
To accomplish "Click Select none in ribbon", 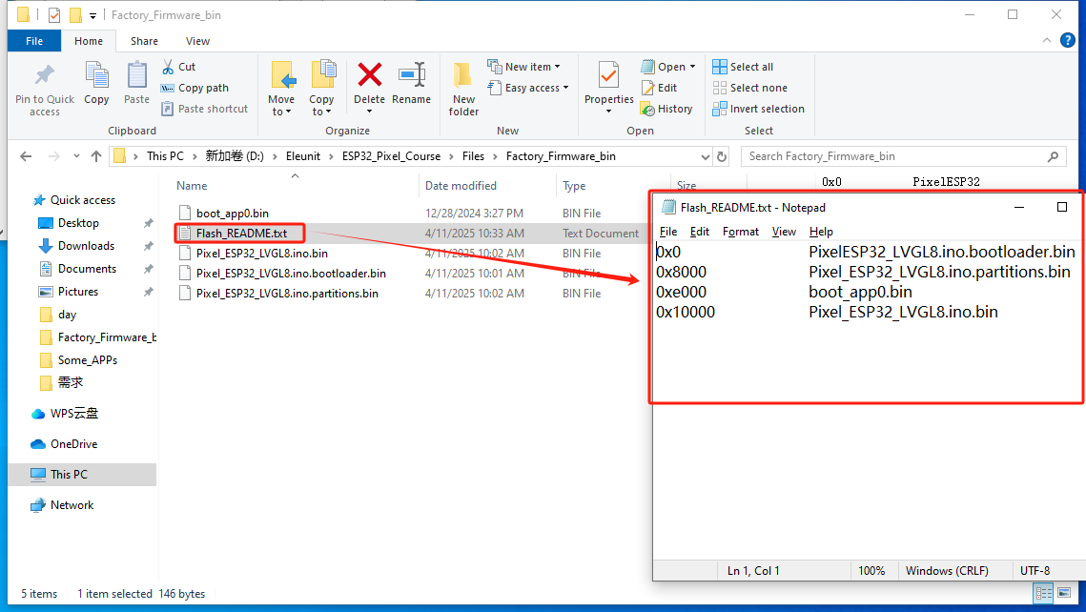I will (749, 88).
